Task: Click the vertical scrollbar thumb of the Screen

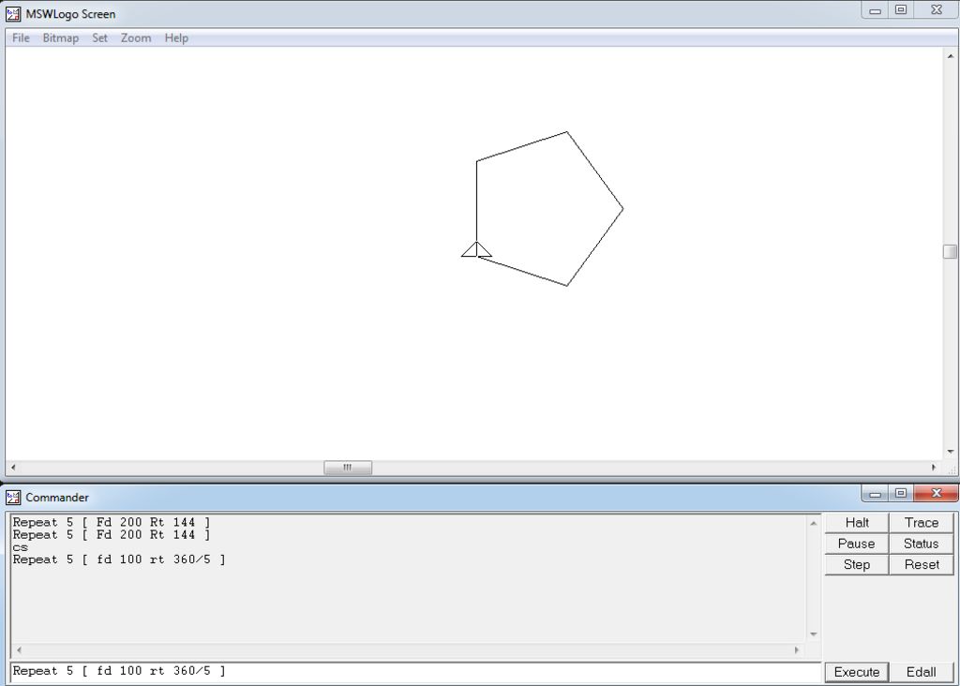Action: tap(950, 251)
